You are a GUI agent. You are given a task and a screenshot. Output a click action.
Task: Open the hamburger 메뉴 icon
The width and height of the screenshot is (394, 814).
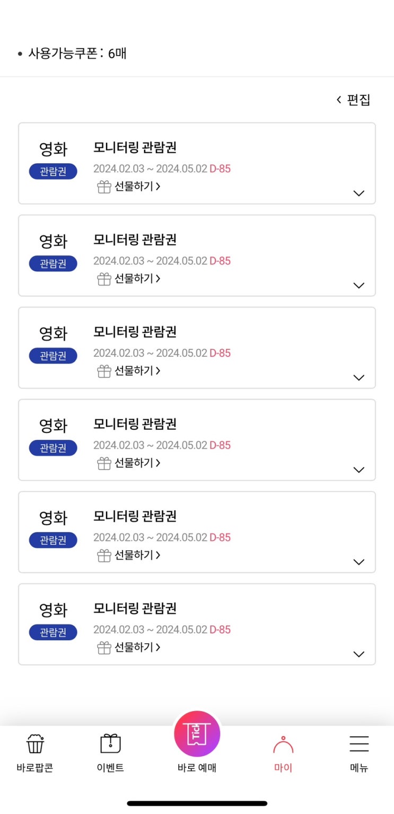359,744
